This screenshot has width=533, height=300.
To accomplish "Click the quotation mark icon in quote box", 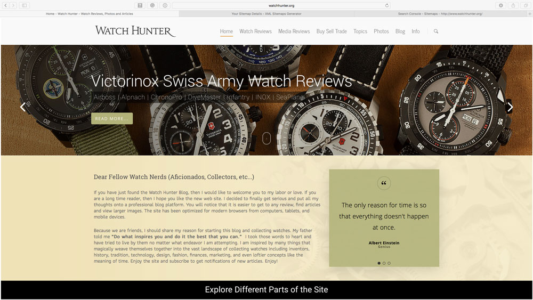I will 384,183.
